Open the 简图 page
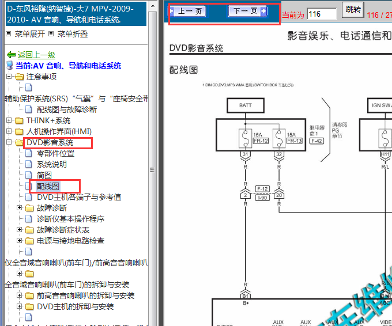The height and width of the screenshot is (326, 392). tap(44, 175)
